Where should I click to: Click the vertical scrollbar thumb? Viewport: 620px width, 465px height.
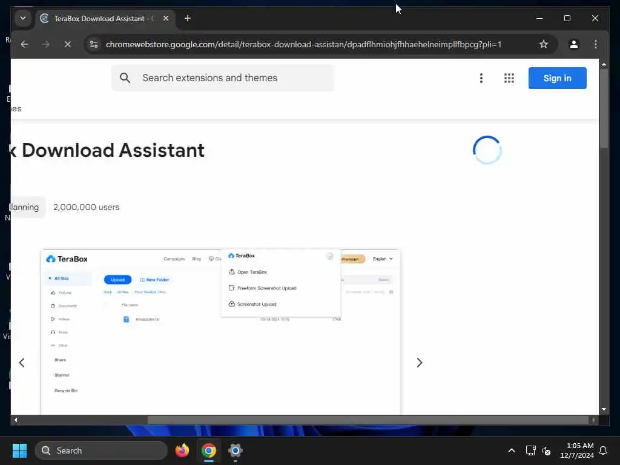coord(604,109)
